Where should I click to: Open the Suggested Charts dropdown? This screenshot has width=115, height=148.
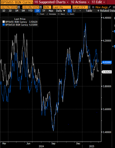tap(51, 2)
